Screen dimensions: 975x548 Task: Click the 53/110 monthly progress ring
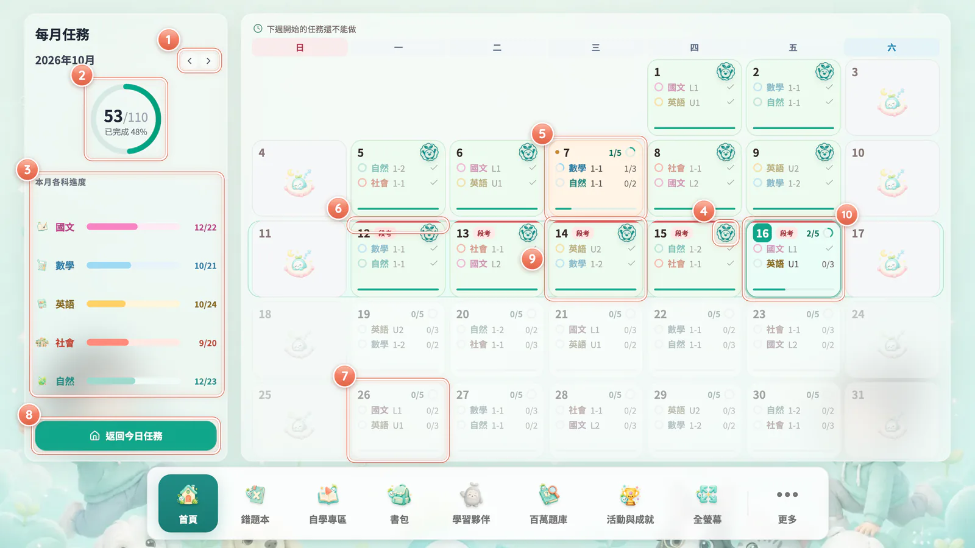pyautogui.click(x=126, y=119)
